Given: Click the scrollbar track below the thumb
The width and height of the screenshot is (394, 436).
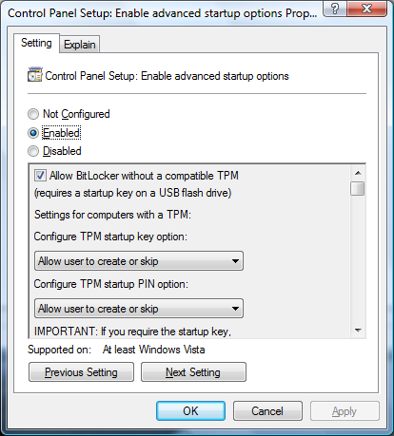Looking at the screenshot, I should pos(358,259).
